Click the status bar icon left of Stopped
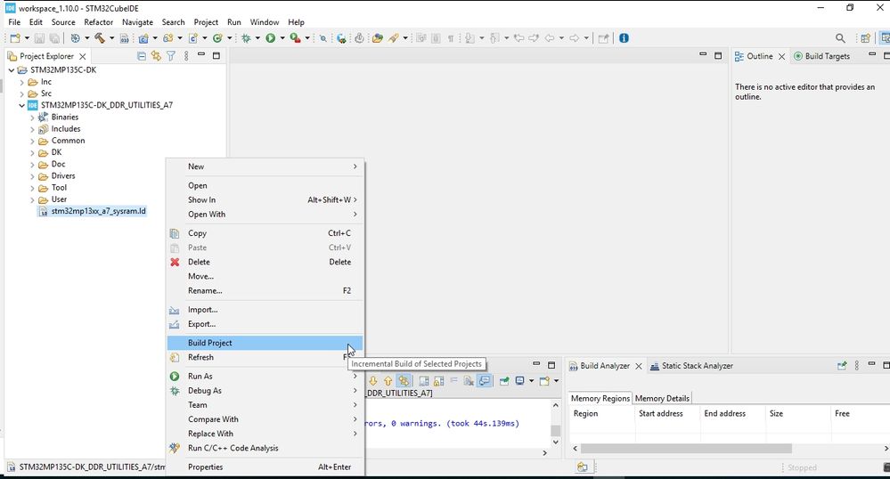Viewport: 890px width, 479px height. (x=583, y=467)
